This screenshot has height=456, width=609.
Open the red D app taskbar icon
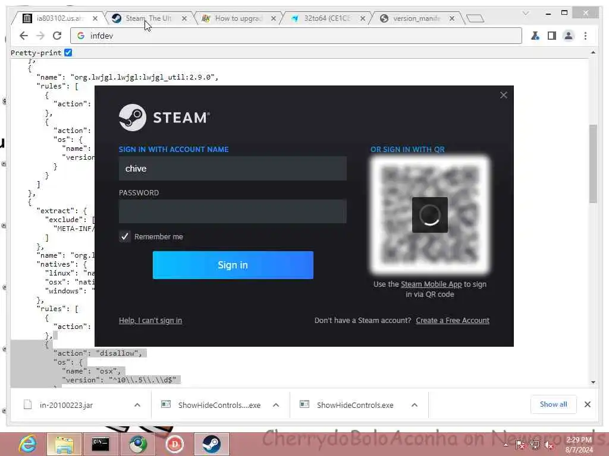click(x=174, y=444)
